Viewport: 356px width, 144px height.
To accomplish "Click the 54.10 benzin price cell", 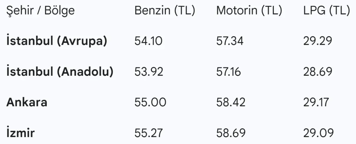I will point(148,41).
